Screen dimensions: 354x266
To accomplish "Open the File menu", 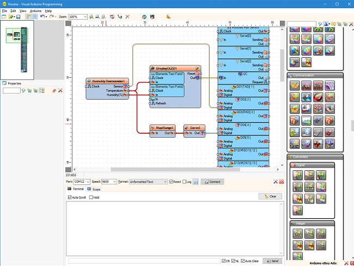I will pos(4,11).
